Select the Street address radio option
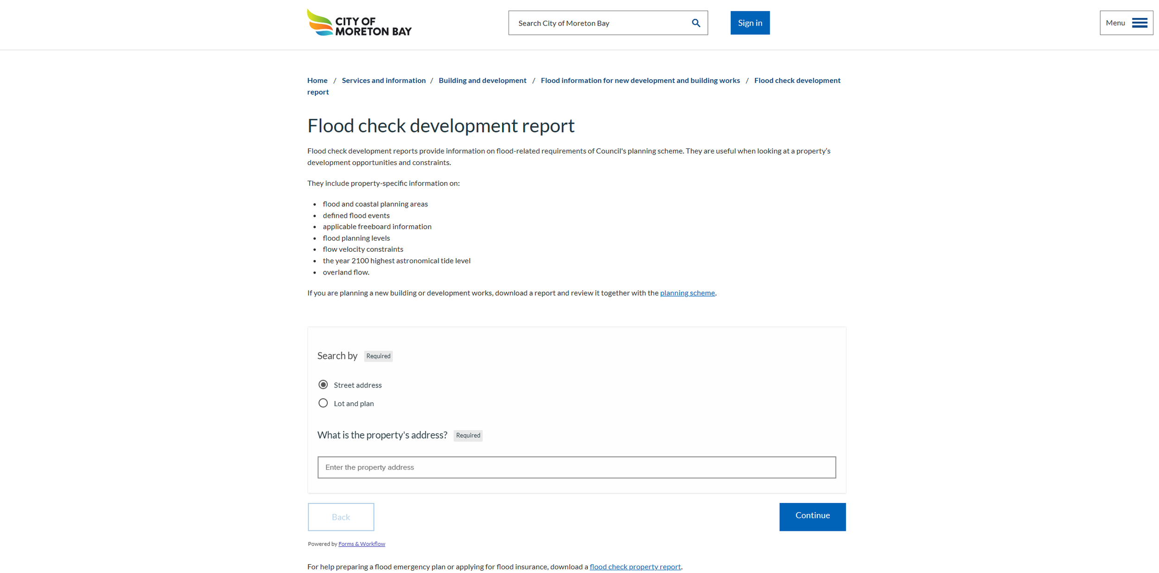Screen dimensions: 1159x573 [323, 385]
